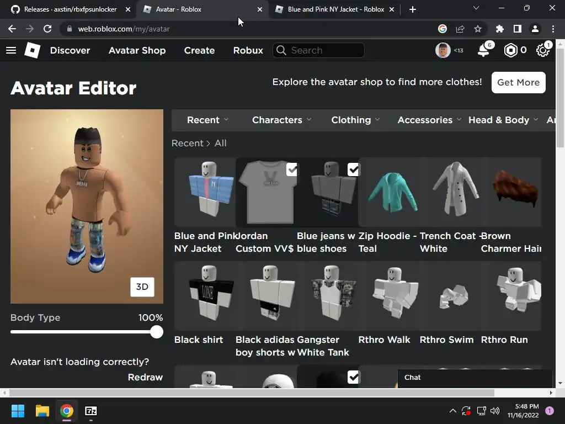The width and height of the screenshot is (565, 424).
Task: Open the settings gear icon
Action: pyautogui.click(x=542, y=50)
